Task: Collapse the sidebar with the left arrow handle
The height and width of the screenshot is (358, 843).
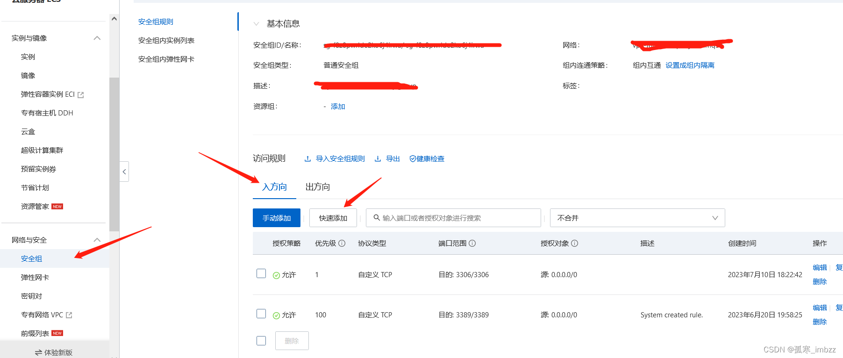Action: pyautogui.click(x=124, y=172)
